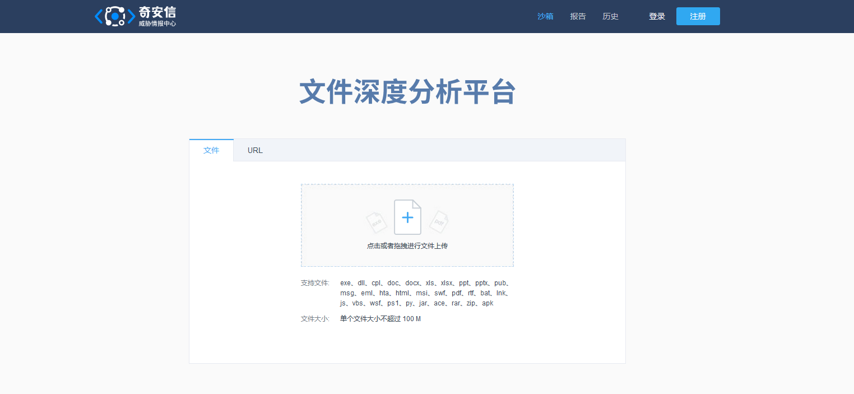Screen dimensions: 854x394
Task: Click the faded exe file icon
Action: tap(377, 222)
